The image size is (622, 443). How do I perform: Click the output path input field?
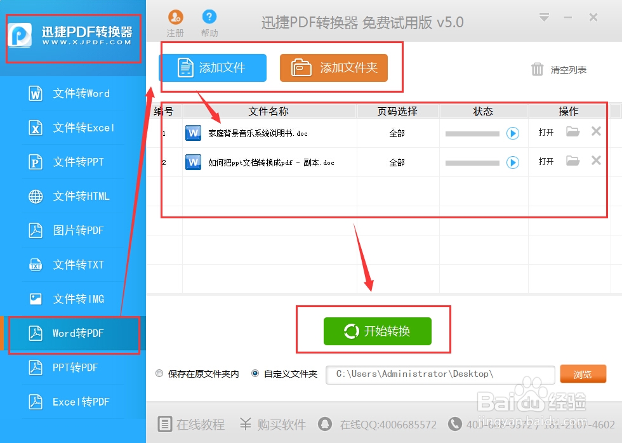[440, 375]
